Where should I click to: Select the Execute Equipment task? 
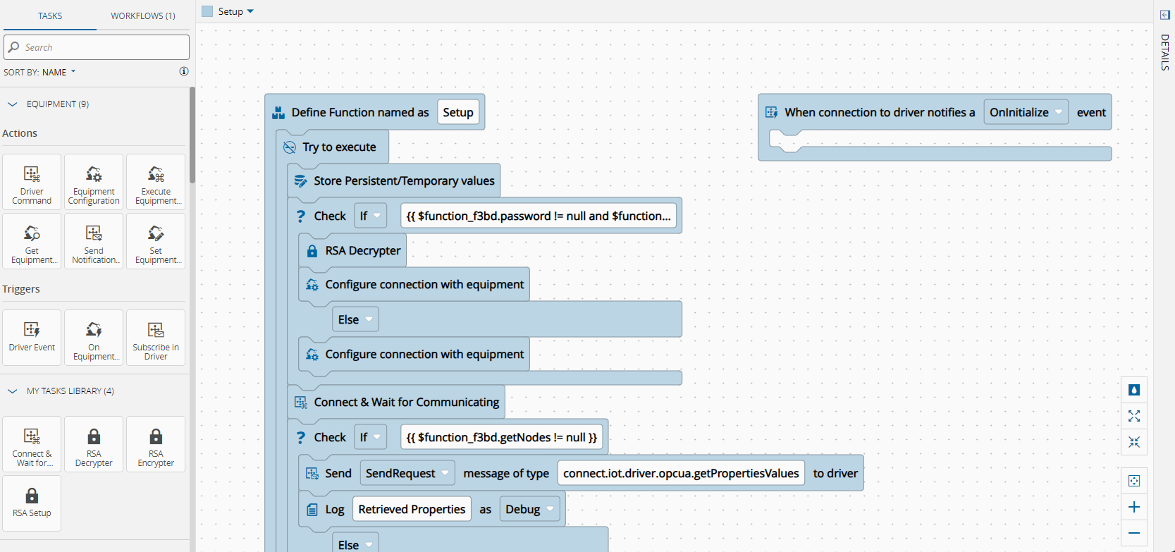click(x=156, y=182)
